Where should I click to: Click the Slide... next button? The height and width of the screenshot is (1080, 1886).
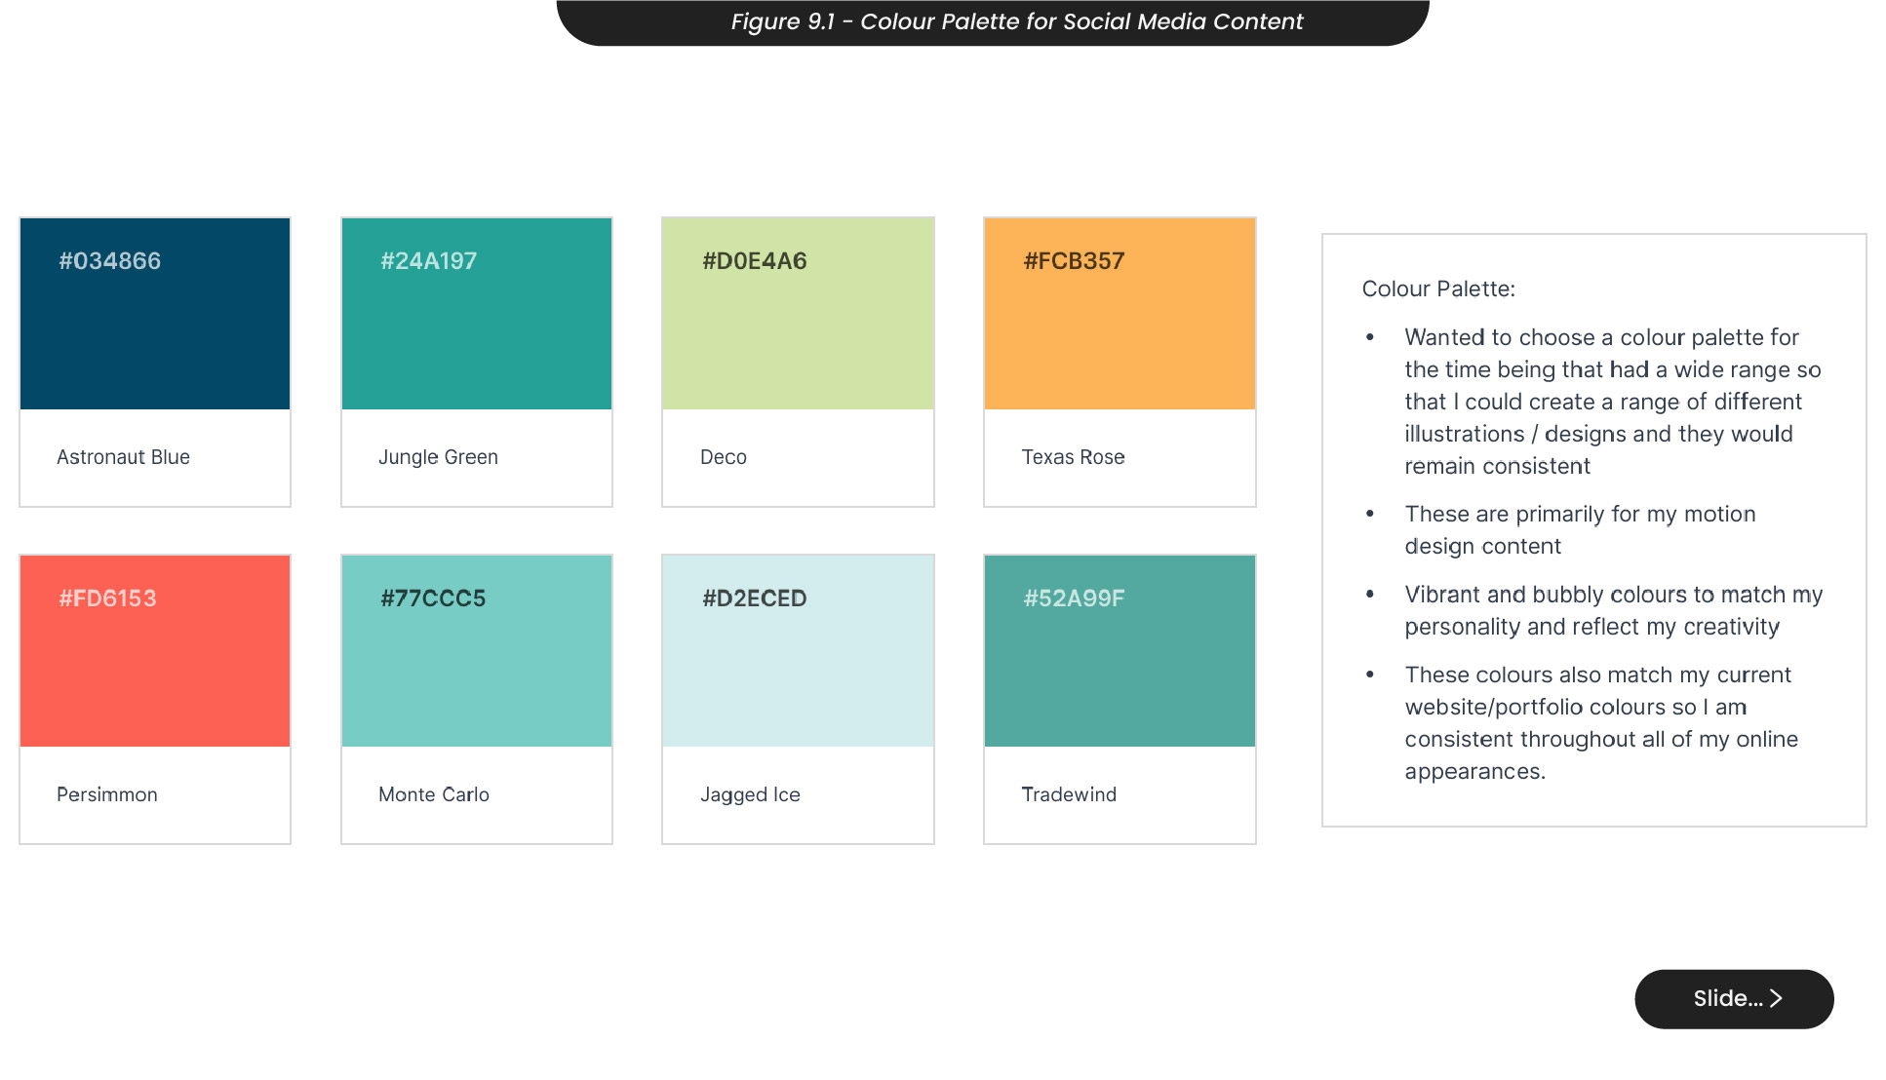(x=1734, y=998)
